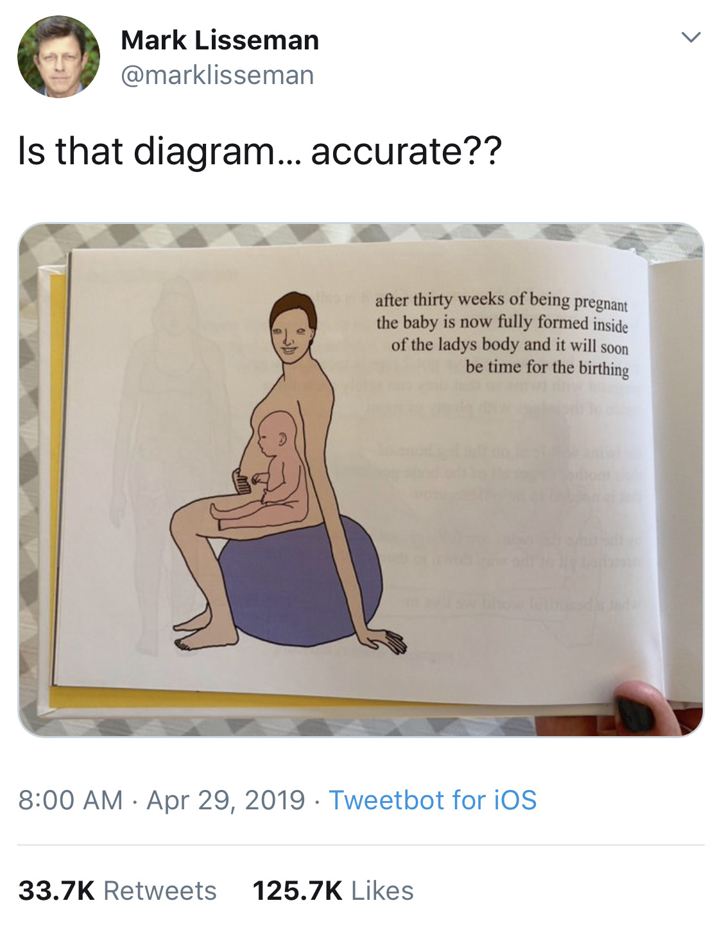The height and width of the screenshot is (930, 722).
Task: Expand the tweet options chevron arrow
Action: (691, 37)
